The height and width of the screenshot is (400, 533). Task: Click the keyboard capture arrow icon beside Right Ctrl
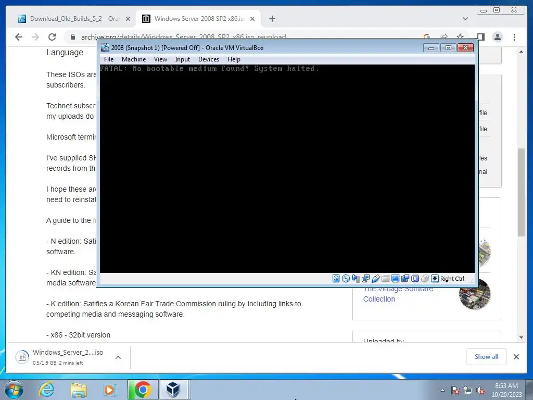[435, 279]
